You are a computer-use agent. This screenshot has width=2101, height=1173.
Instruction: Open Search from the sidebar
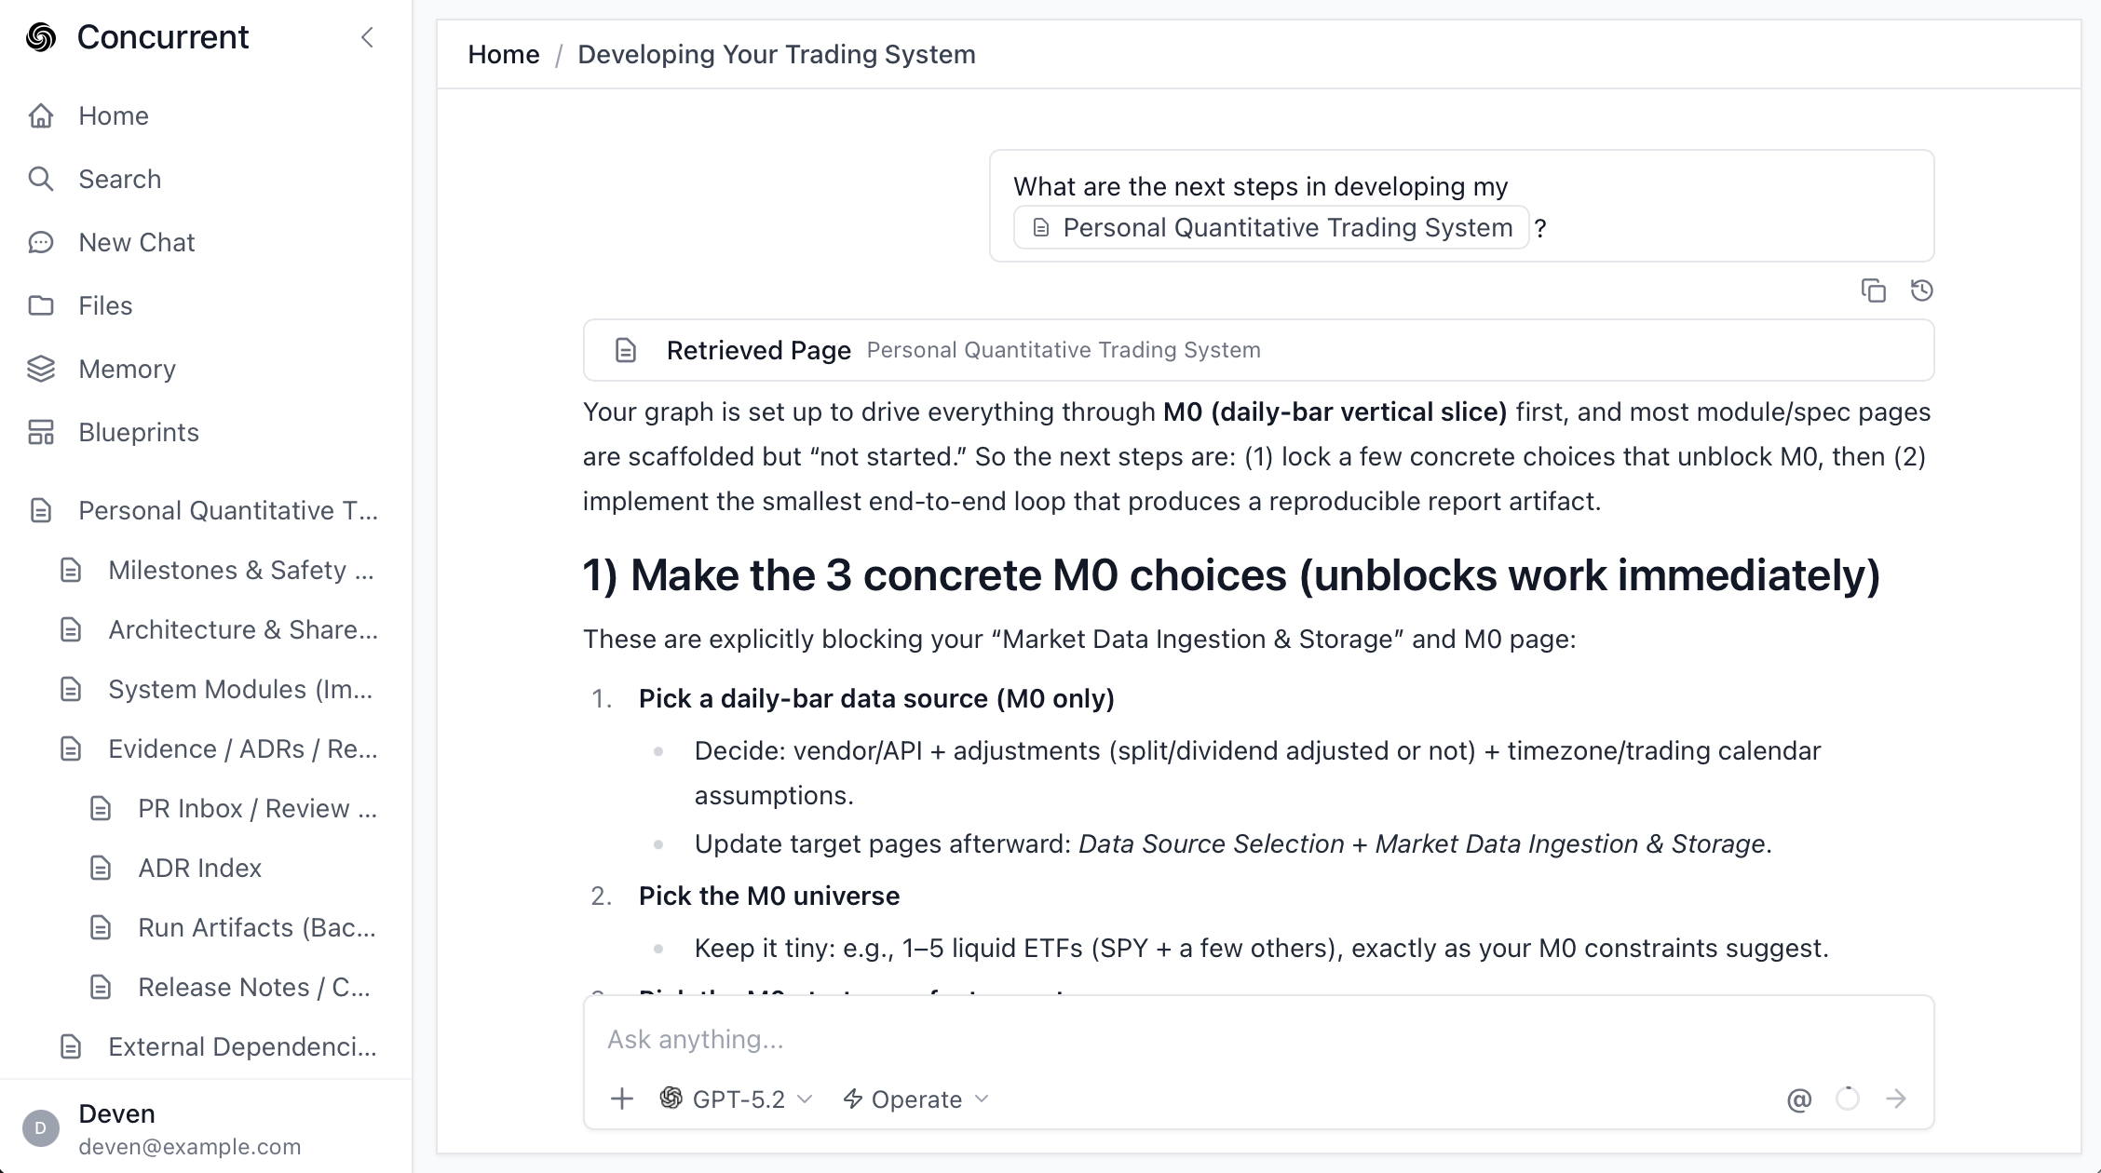119,179
